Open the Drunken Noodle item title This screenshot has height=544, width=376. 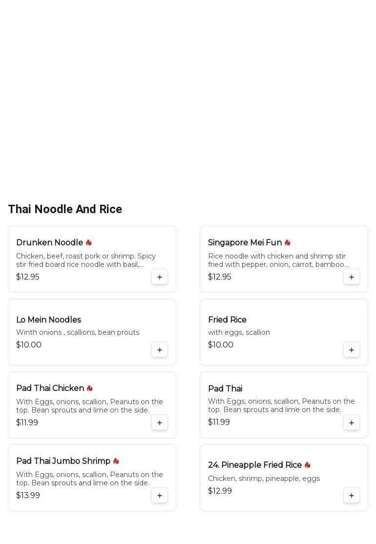coord(49,242)
